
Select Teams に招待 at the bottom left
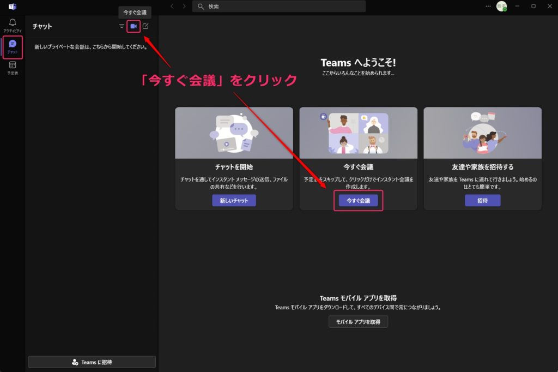point(91,361)
